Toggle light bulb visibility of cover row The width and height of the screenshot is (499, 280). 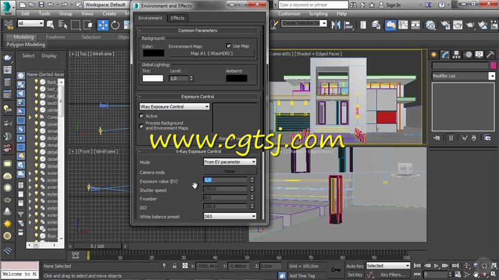(37, 124)
